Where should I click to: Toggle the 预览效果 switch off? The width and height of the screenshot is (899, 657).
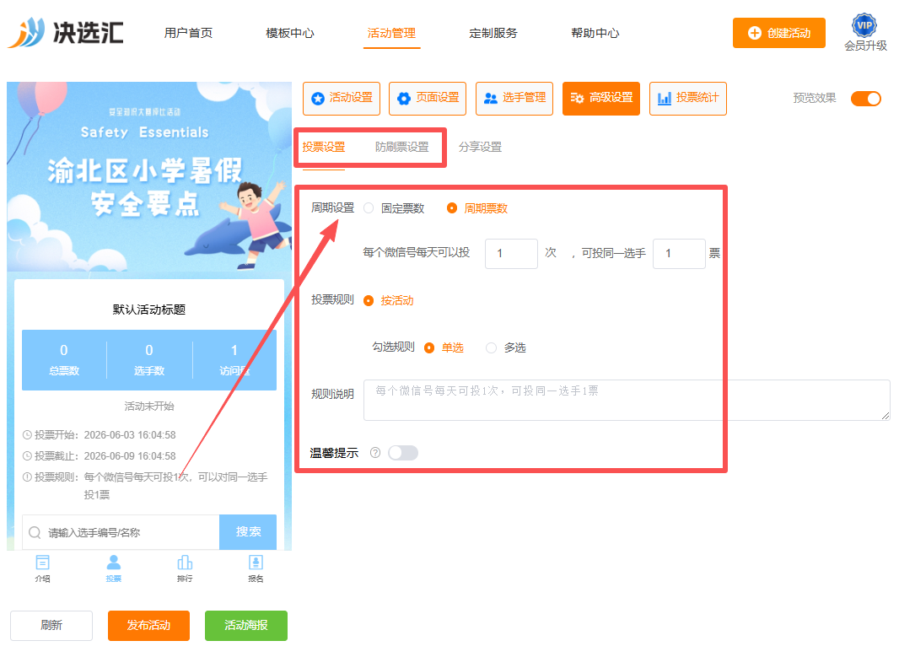(866, 99)
